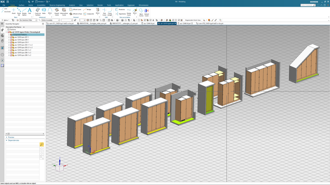Expand the ass-12419-pos-208-1 x 2 tree node
Image resolution: width=330 pixels, height=185 pixels.
click(9, 55)
